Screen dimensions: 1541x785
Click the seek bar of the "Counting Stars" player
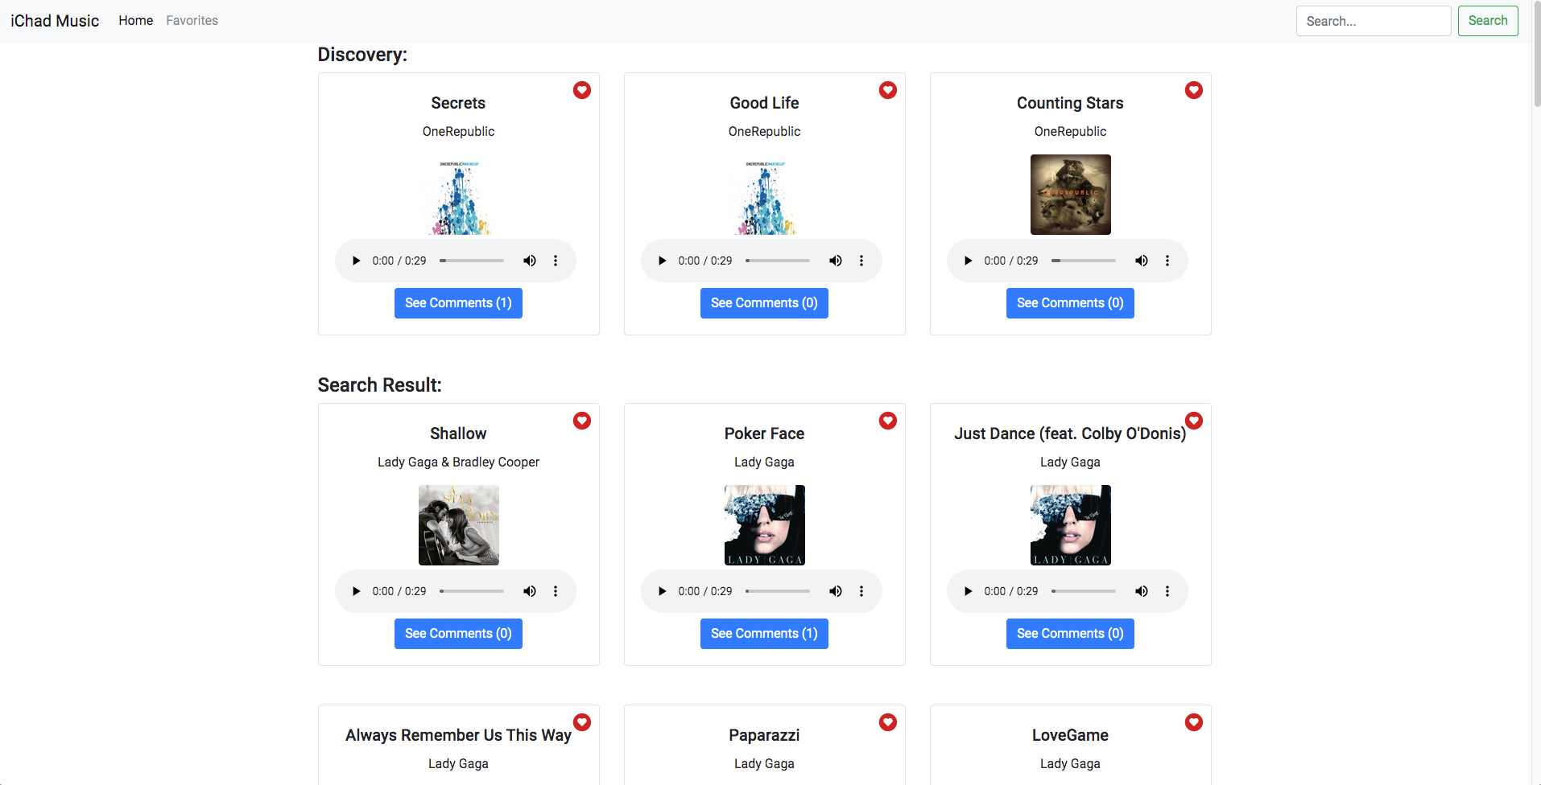tap(1083, 260)
